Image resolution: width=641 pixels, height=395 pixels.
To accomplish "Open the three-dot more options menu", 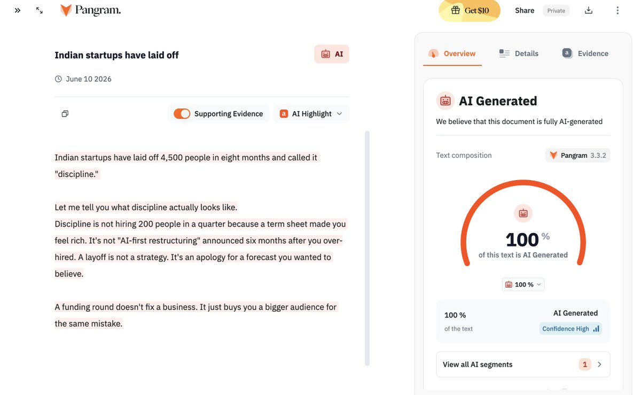I will (617, 10).
